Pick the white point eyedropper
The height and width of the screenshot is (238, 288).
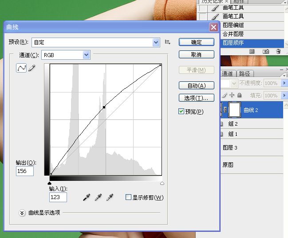click(110, 197)
